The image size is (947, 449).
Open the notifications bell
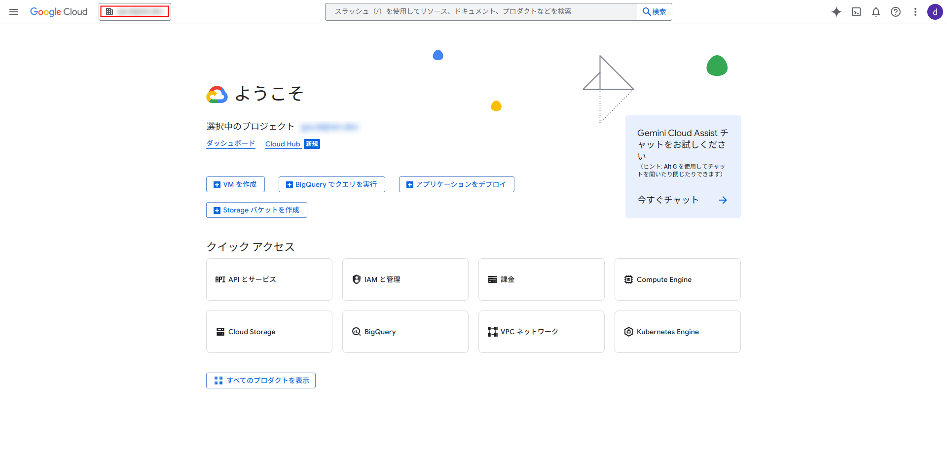click(876, 12)
